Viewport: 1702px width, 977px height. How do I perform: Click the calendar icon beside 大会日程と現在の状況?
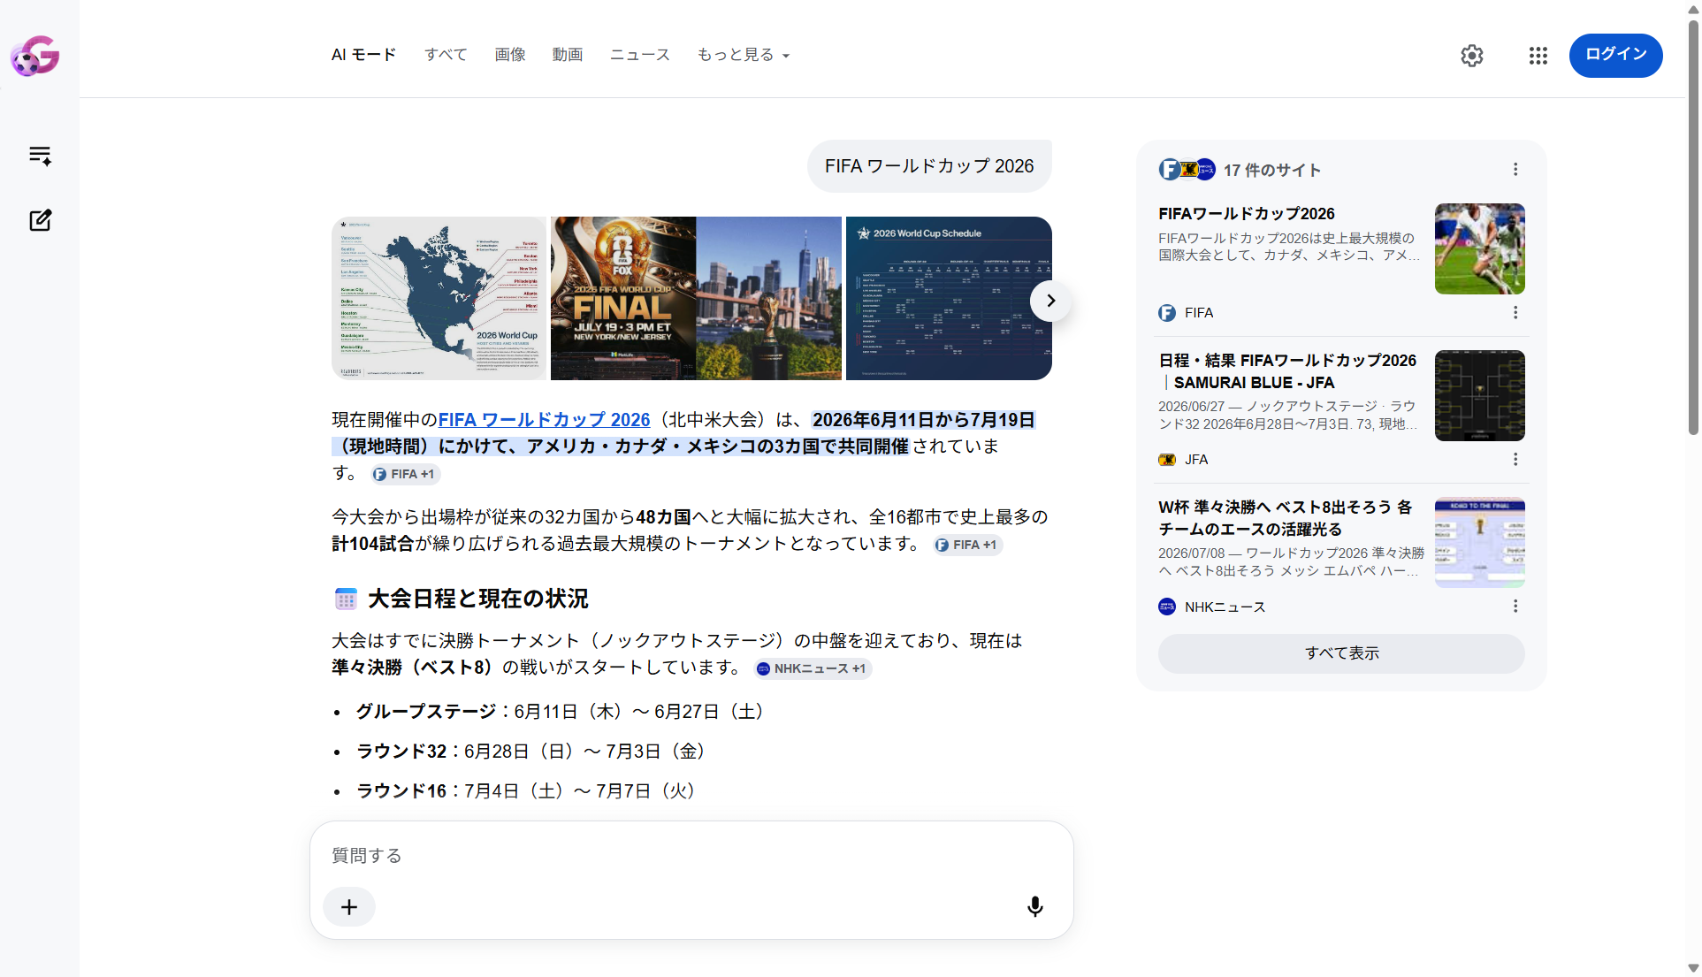pyautogui.click(x=346, y=599)
